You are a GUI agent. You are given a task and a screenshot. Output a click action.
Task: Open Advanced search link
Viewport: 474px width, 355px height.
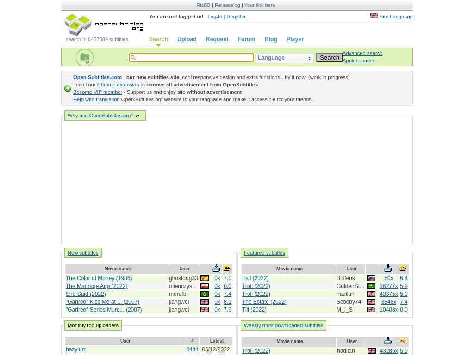[x=362, y=53]
